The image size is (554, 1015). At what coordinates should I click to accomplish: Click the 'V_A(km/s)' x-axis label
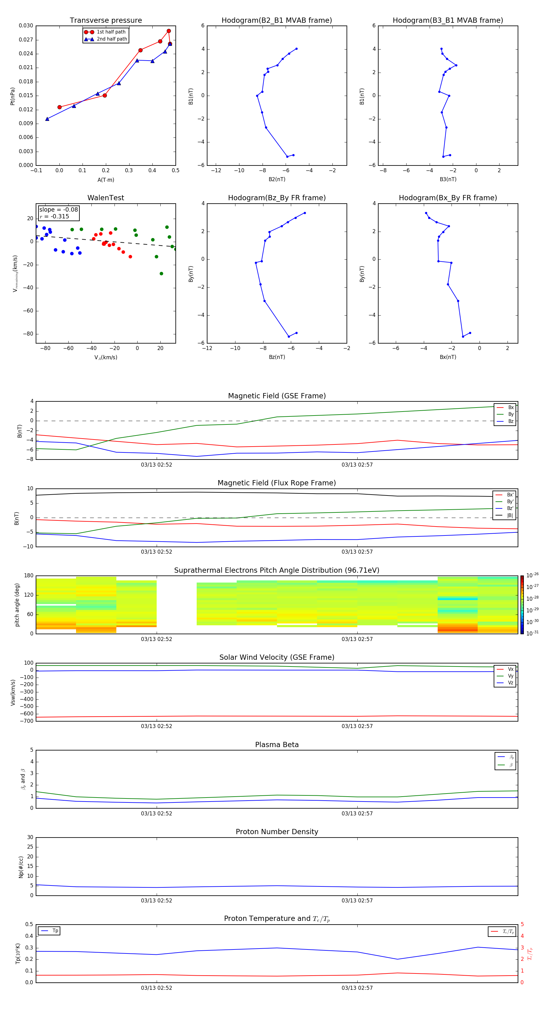[x=106, y=357]
